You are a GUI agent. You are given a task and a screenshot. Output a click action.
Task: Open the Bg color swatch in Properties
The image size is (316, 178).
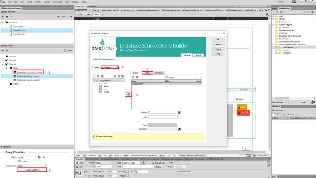click(x=136, y=172)
